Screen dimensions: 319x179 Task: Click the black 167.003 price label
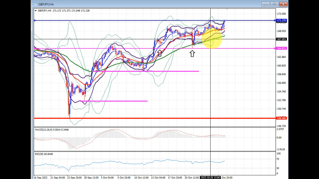click(281, 39)
